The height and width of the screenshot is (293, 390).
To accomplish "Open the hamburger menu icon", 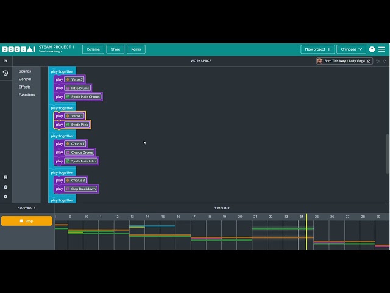I will pos(381,49).
